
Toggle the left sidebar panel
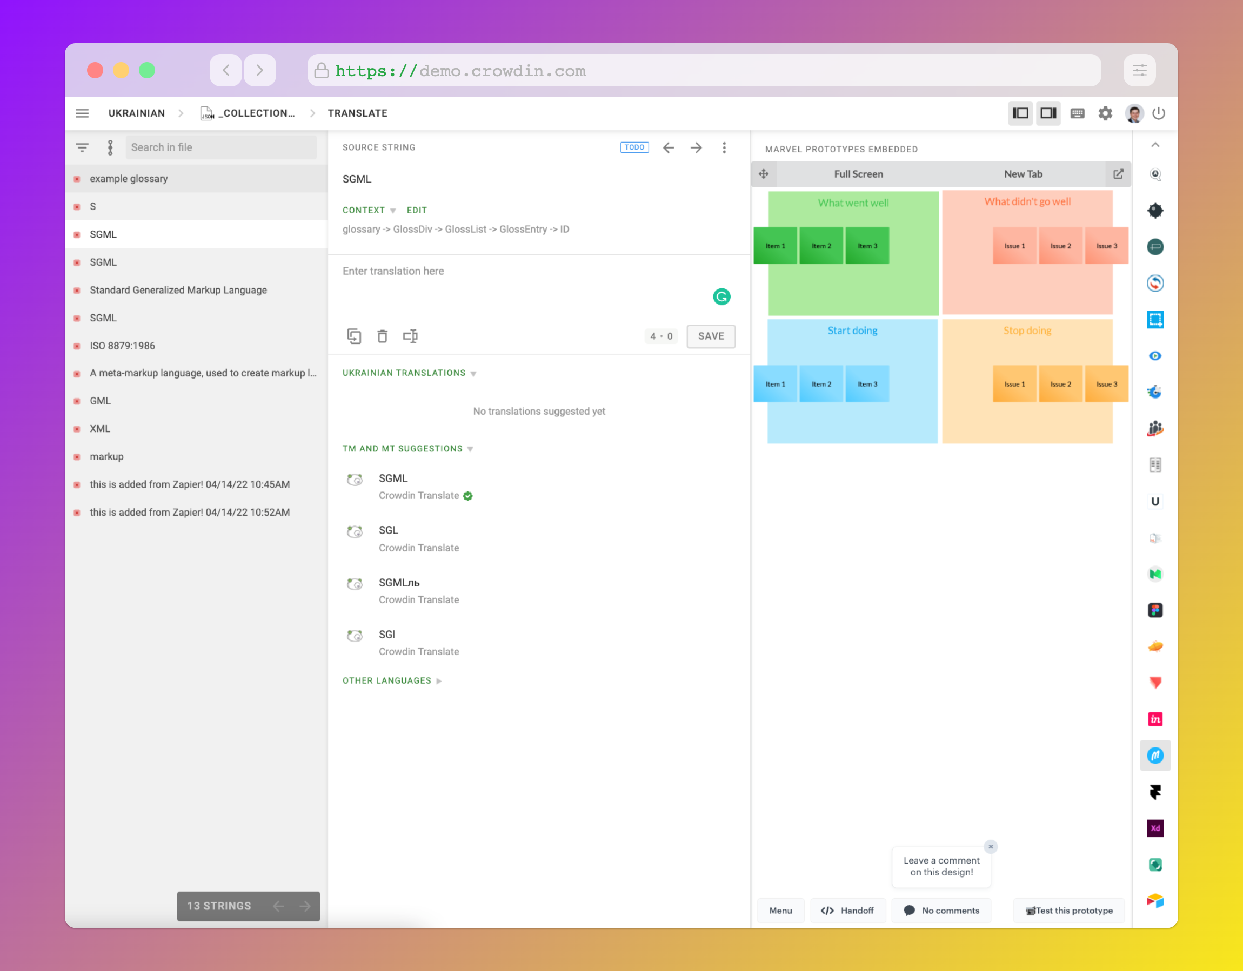pos(1020,113)
